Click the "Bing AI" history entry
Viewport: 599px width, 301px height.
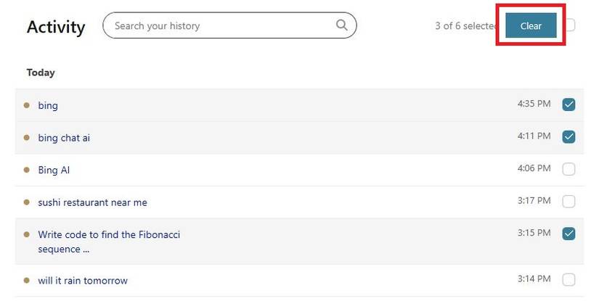[x=54, y=170]
